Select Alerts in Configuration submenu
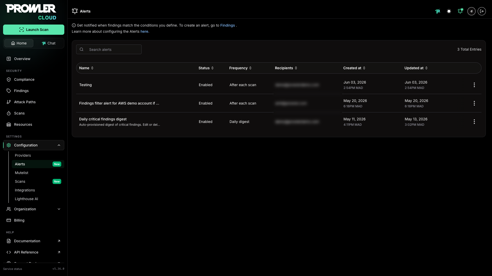The image size is (492, 276). point(38,164)
